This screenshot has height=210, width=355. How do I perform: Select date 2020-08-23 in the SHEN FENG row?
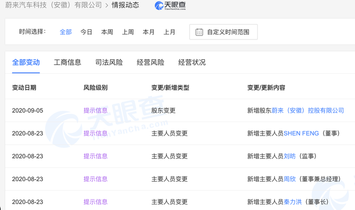click(x=27, y=134)
